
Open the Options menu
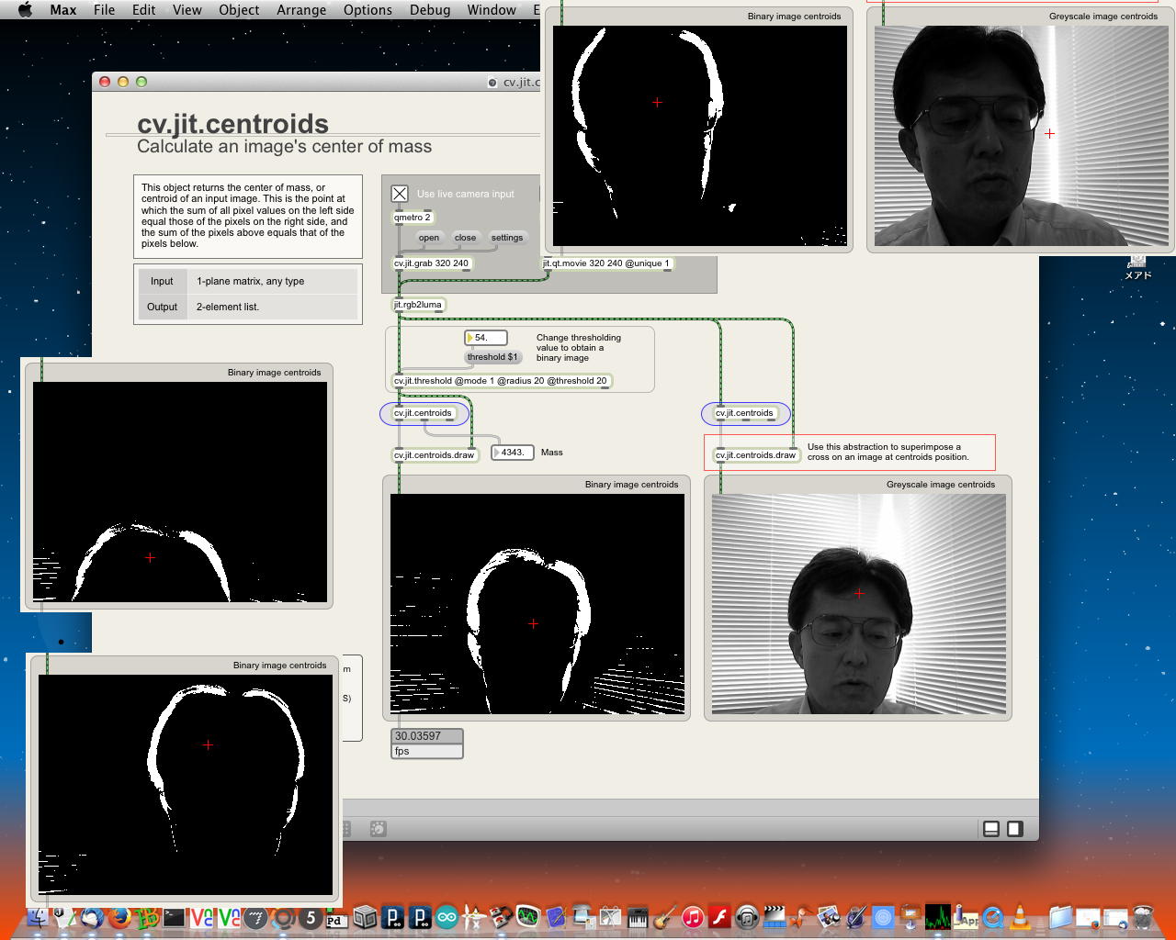(x=367, y=9)
